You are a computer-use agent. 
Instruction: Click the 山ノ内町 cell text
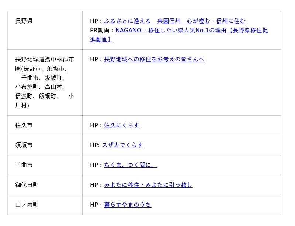tap(27, 205)
